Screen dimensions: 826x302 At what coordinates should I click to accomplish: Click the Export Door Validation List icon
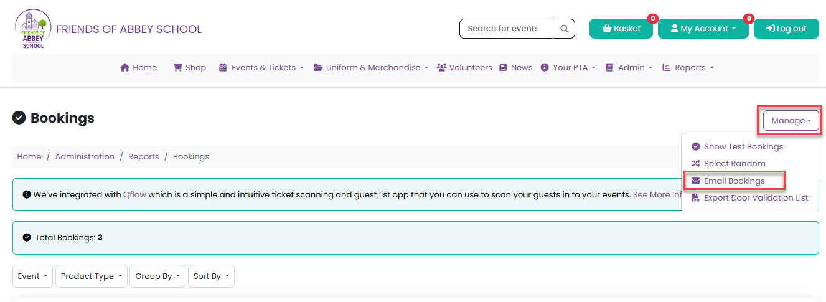tap(696, 197)
